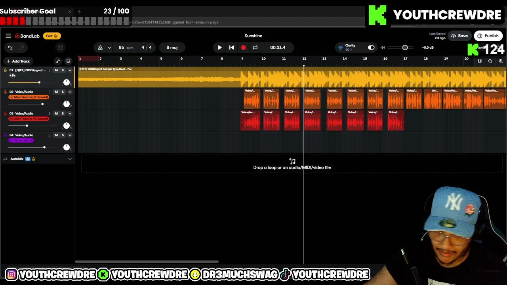507x285 pixels.
Task: Adjust the master volume slider
Action: [405, 47]
